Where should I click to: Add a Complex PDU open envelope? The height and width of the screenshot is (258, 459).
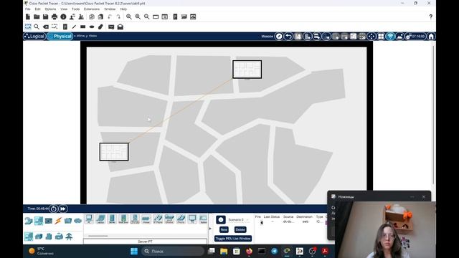120,27
